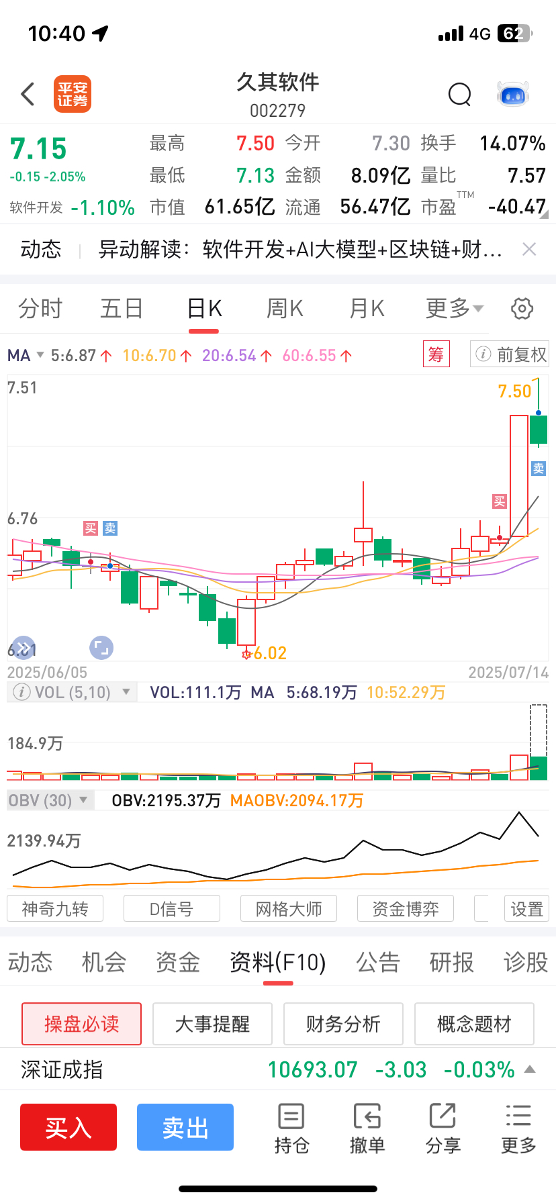Open the Ping An Securities logo

pos(73,94)
